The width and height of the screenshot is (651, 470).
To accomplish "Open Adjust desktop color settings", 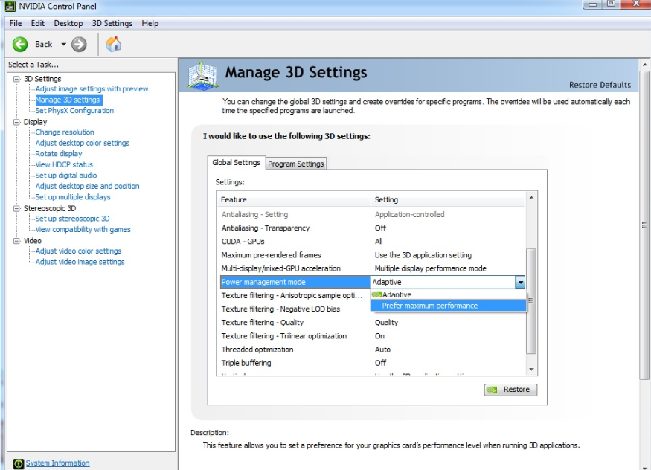I will (82, 143).
